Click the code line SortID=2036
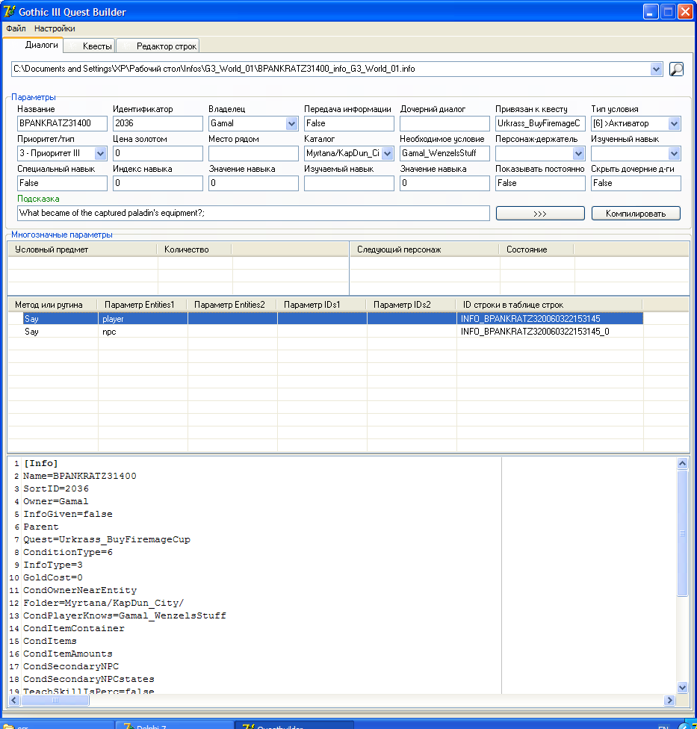 [56, 488]
